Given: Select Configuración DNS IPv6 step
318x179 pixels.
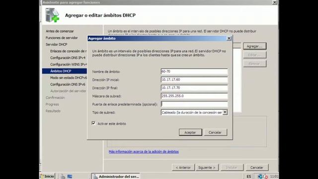Looking at the screenshot, I should pyautogui.click(x=68, y=85).
